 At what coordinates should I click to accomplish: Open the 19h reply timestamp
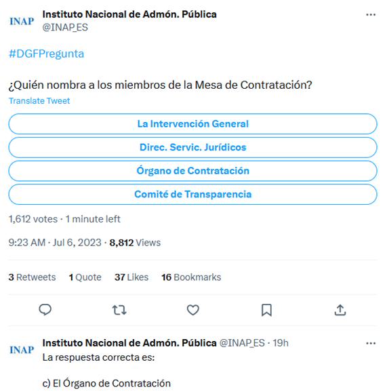pyautogui.click(x=281, y=343)
